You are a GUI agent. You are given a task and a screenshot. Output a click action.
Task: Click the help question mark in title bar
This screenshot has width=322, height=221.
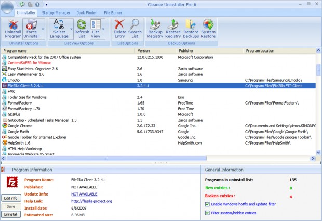coord(37,4)
